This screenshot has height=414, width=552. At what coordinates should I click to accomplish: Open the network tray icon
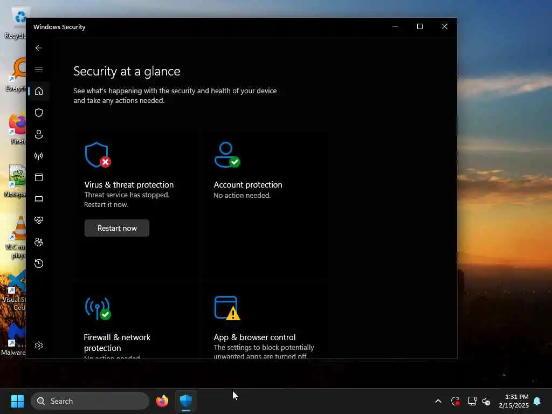tap(472, 401)
